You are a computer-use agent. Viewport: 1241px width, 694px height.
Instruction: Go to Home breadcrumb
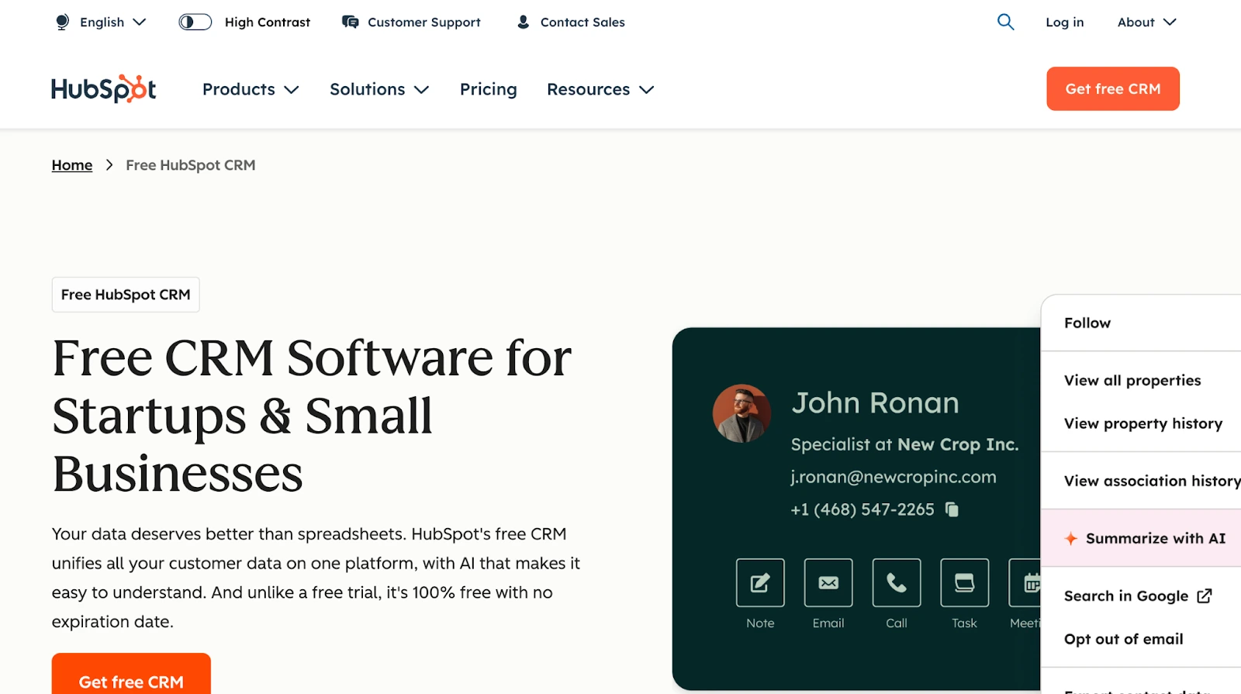pos(72,165)
